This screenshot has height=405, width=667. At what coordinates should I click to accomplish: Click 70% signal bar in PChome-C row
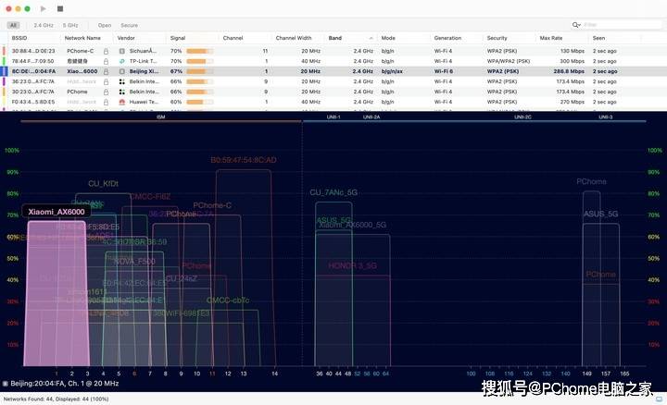(x=199, y=51)
